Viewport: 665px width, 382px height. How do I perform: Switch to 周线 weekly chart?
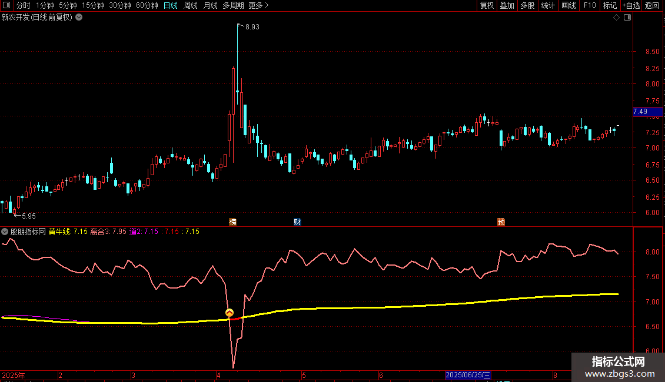tap(191, 5)
